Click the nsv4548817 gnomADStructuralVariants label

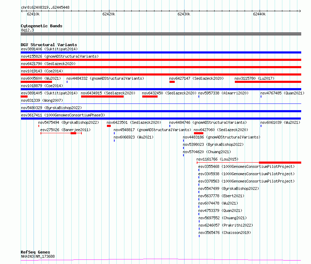pyautogui.click(x=152, y=130)
